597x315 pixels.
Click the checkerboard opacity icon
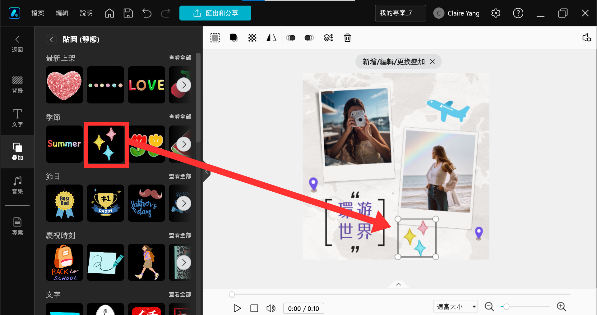click(x=252, y=38)
